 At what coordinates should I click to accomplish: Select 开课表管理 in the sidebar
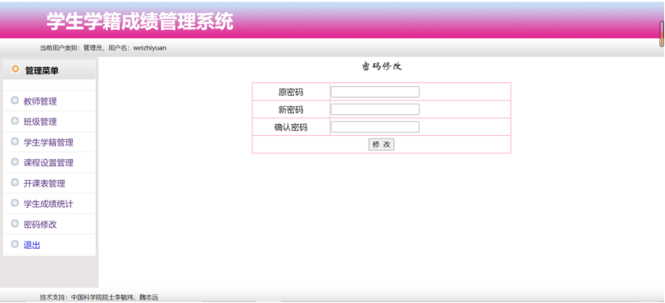pos(44,184)
